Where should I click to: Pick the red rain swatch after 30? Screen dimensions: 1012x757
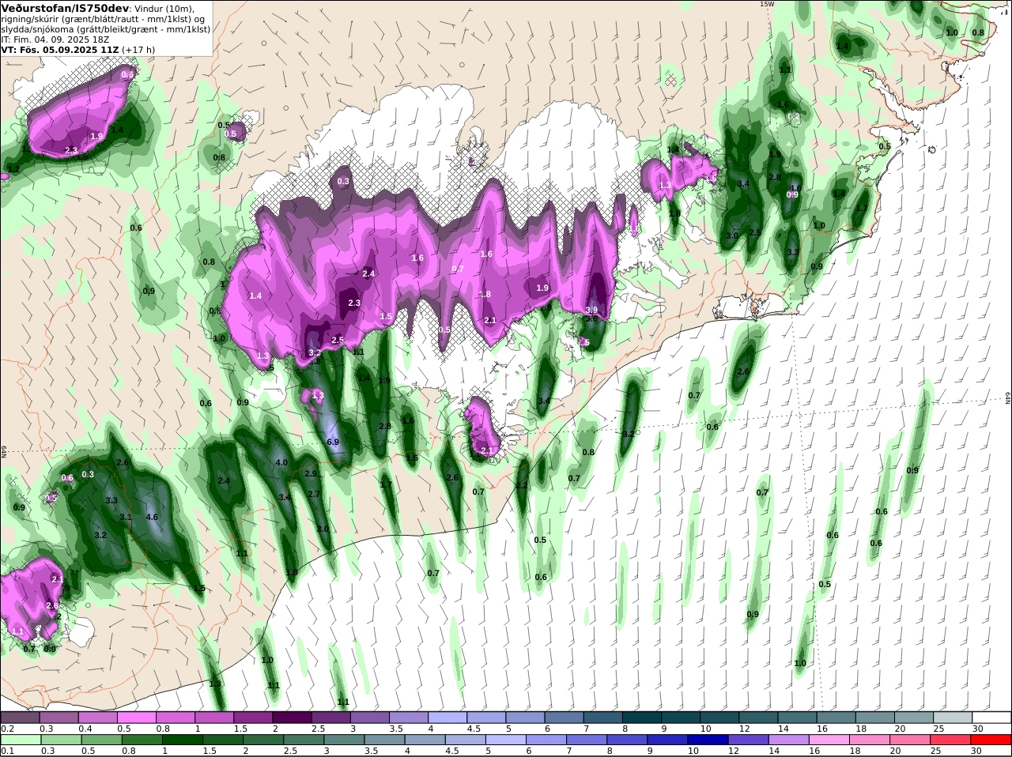pyautogui.click(x=992, y=740)
